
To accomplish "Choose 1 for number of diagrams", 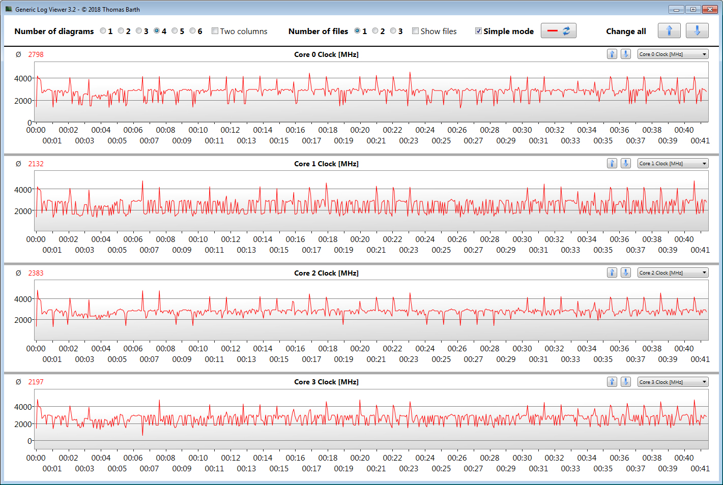I will click(103, 31).
